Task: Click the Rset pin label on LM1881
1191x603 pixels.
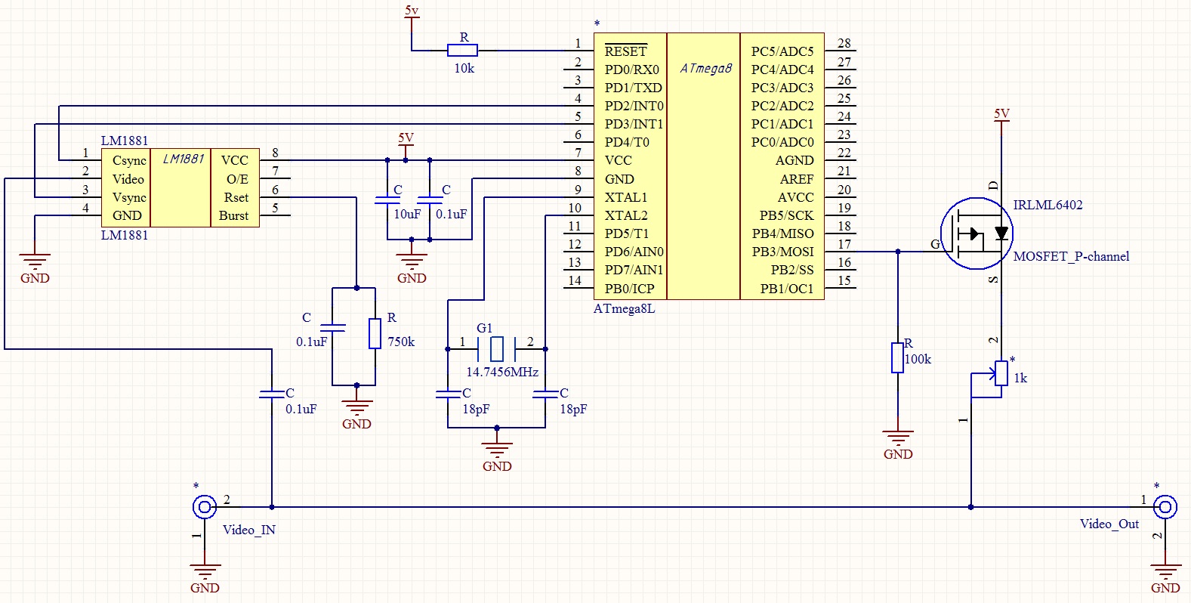Action: point(236,197)
